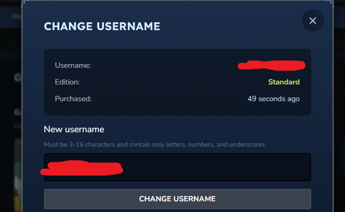Select the Username label in account info

(x=73, y=65)
